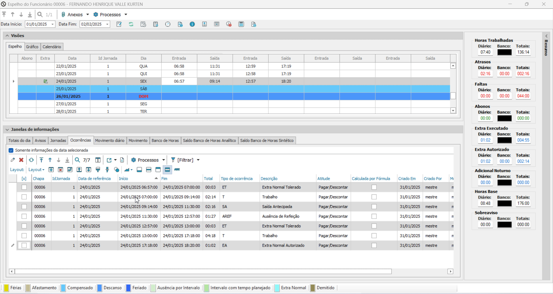Viewport: 553px width, 294px height.
Task: Check the row box for Saída Antecipada
Action: pyautogui.click(x=24, y=207)
